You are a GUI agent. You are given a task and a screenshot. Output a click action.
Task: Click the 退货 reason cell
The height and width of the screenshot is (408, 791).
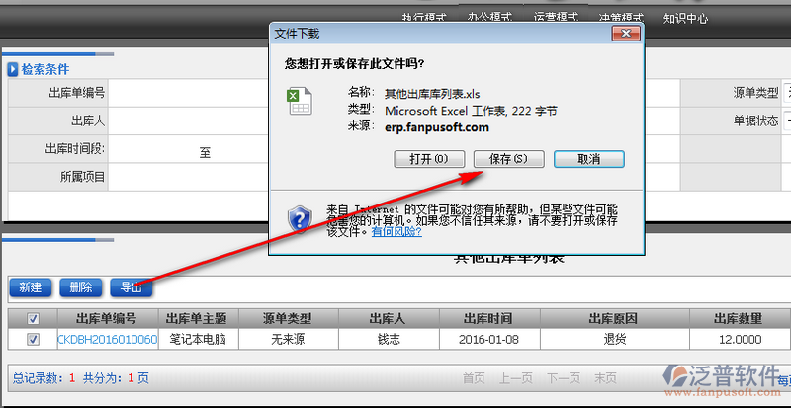click(614, 340)
